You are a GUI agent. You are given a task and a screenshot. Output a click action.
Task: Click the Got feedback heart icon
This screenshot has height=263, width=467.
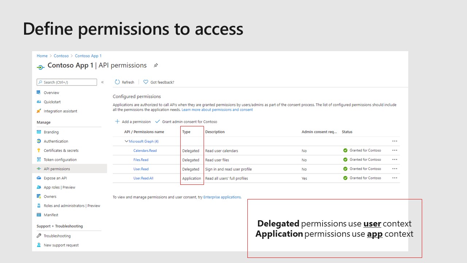(x=146, y=82)
